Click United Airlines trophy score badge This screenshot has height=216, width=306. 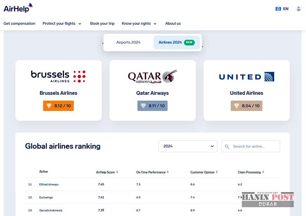(246, 106)
